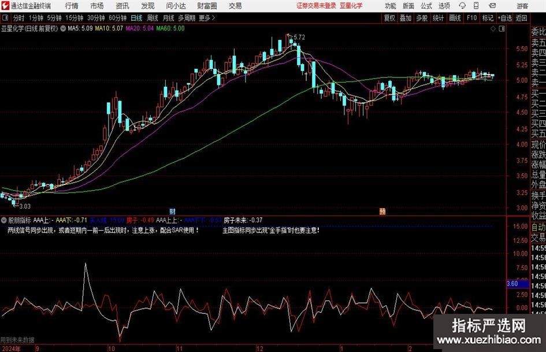The width and height of the screenshot is (546, 352).
Task: Open the 行情 menu
Action: click(x=72, y=6)
